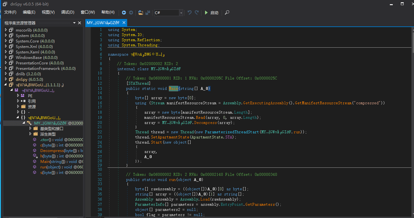The height and width of the screenshot is (218, 414).
Task: Click the dnSpy window title icon
Action: coord(5,4)
